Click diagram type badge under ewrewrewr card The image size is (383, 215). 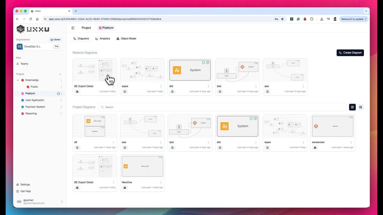(315, 148)
